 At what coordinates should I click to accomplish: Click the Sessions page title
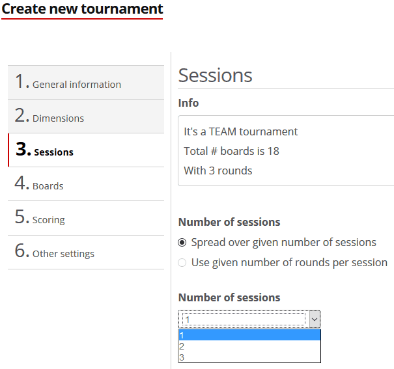pos(215,75)
